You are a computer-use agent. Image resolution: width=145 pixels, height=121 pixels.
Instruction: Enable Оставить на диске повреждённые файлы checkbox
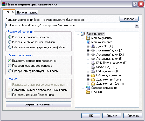point(10,90)
